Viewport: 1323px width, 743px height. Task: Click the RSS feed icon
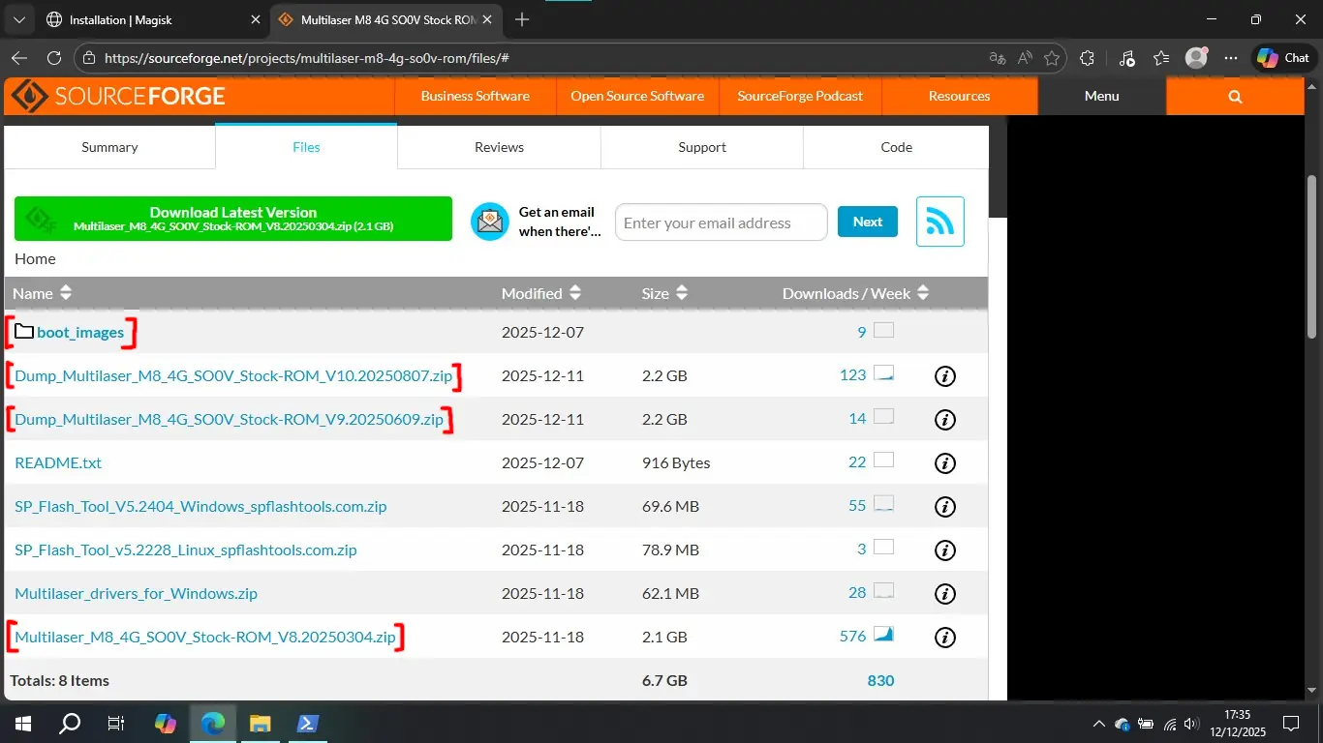click(x=939, y=222)
